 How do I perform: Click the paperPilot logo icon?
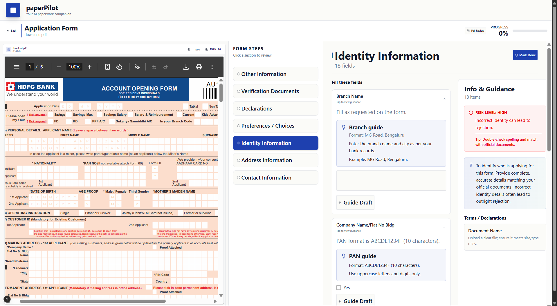click(x=13, y=10)
